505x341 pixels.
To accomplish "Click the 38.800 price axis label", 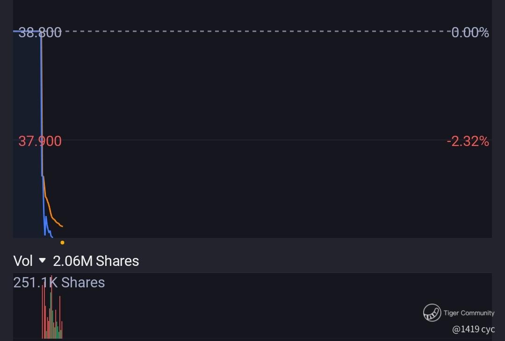I will tap(40, 33).
